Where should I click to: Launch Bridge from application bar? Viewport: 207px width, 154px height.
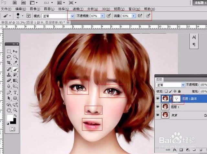point(15,3)
